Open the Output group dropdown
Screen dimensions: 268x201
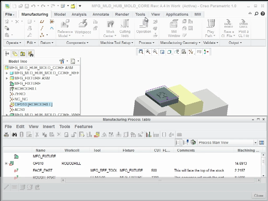click(235, 43)
